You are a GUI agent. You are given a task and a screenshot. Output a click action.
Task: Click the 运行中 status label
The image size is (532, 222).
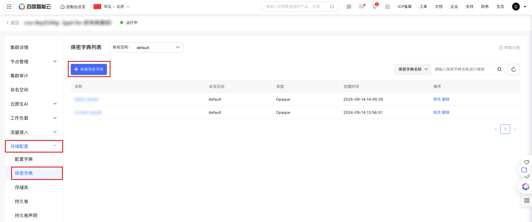pos(132,23)
